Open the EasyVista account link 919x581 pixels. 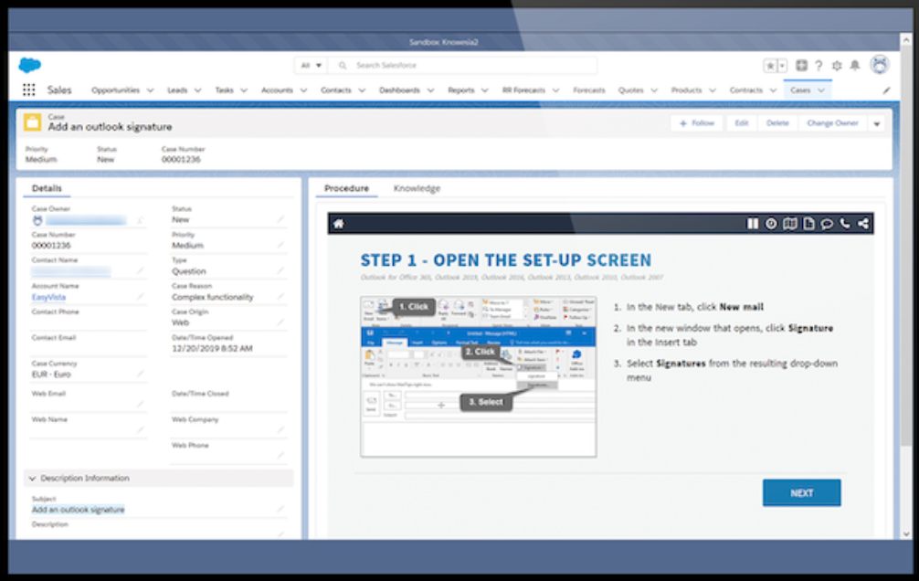pyautogui.click(x=48, y=297)
